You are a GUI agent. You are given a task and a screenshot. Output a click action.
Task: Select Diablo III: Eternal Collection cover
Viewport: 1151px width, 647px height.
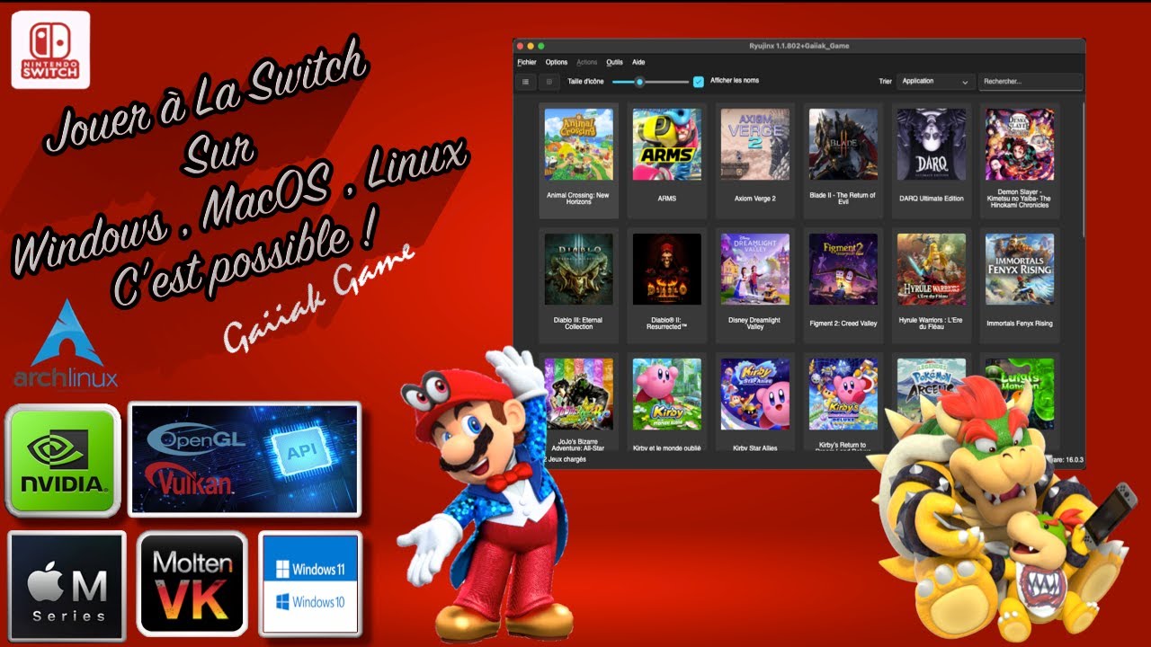(578, 269)
